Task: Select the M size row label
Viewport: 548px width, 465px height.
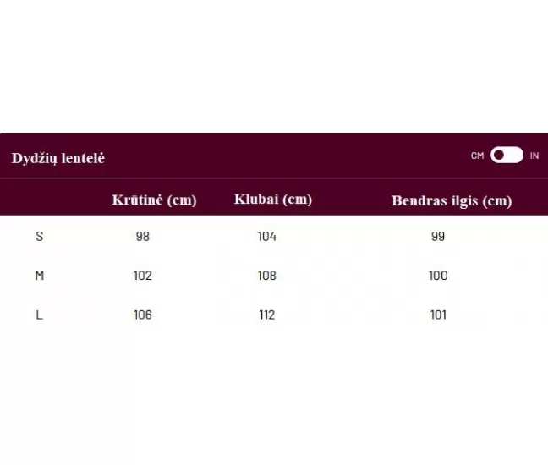Action: click(x=40, y=276)
